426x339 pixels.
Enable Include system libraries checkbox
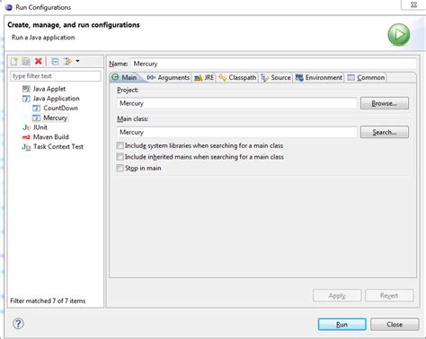pyautogui.click(x=120, y=145)
